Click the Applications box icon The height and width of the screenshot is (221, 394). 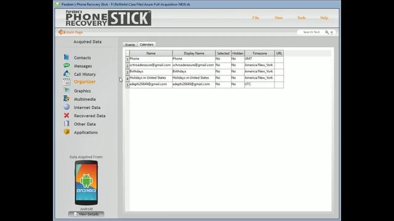click(66, 132)
